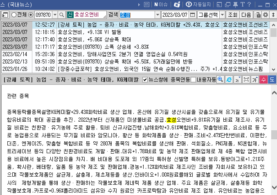Click the highlighted 효성 word in article

pos(171,120)
